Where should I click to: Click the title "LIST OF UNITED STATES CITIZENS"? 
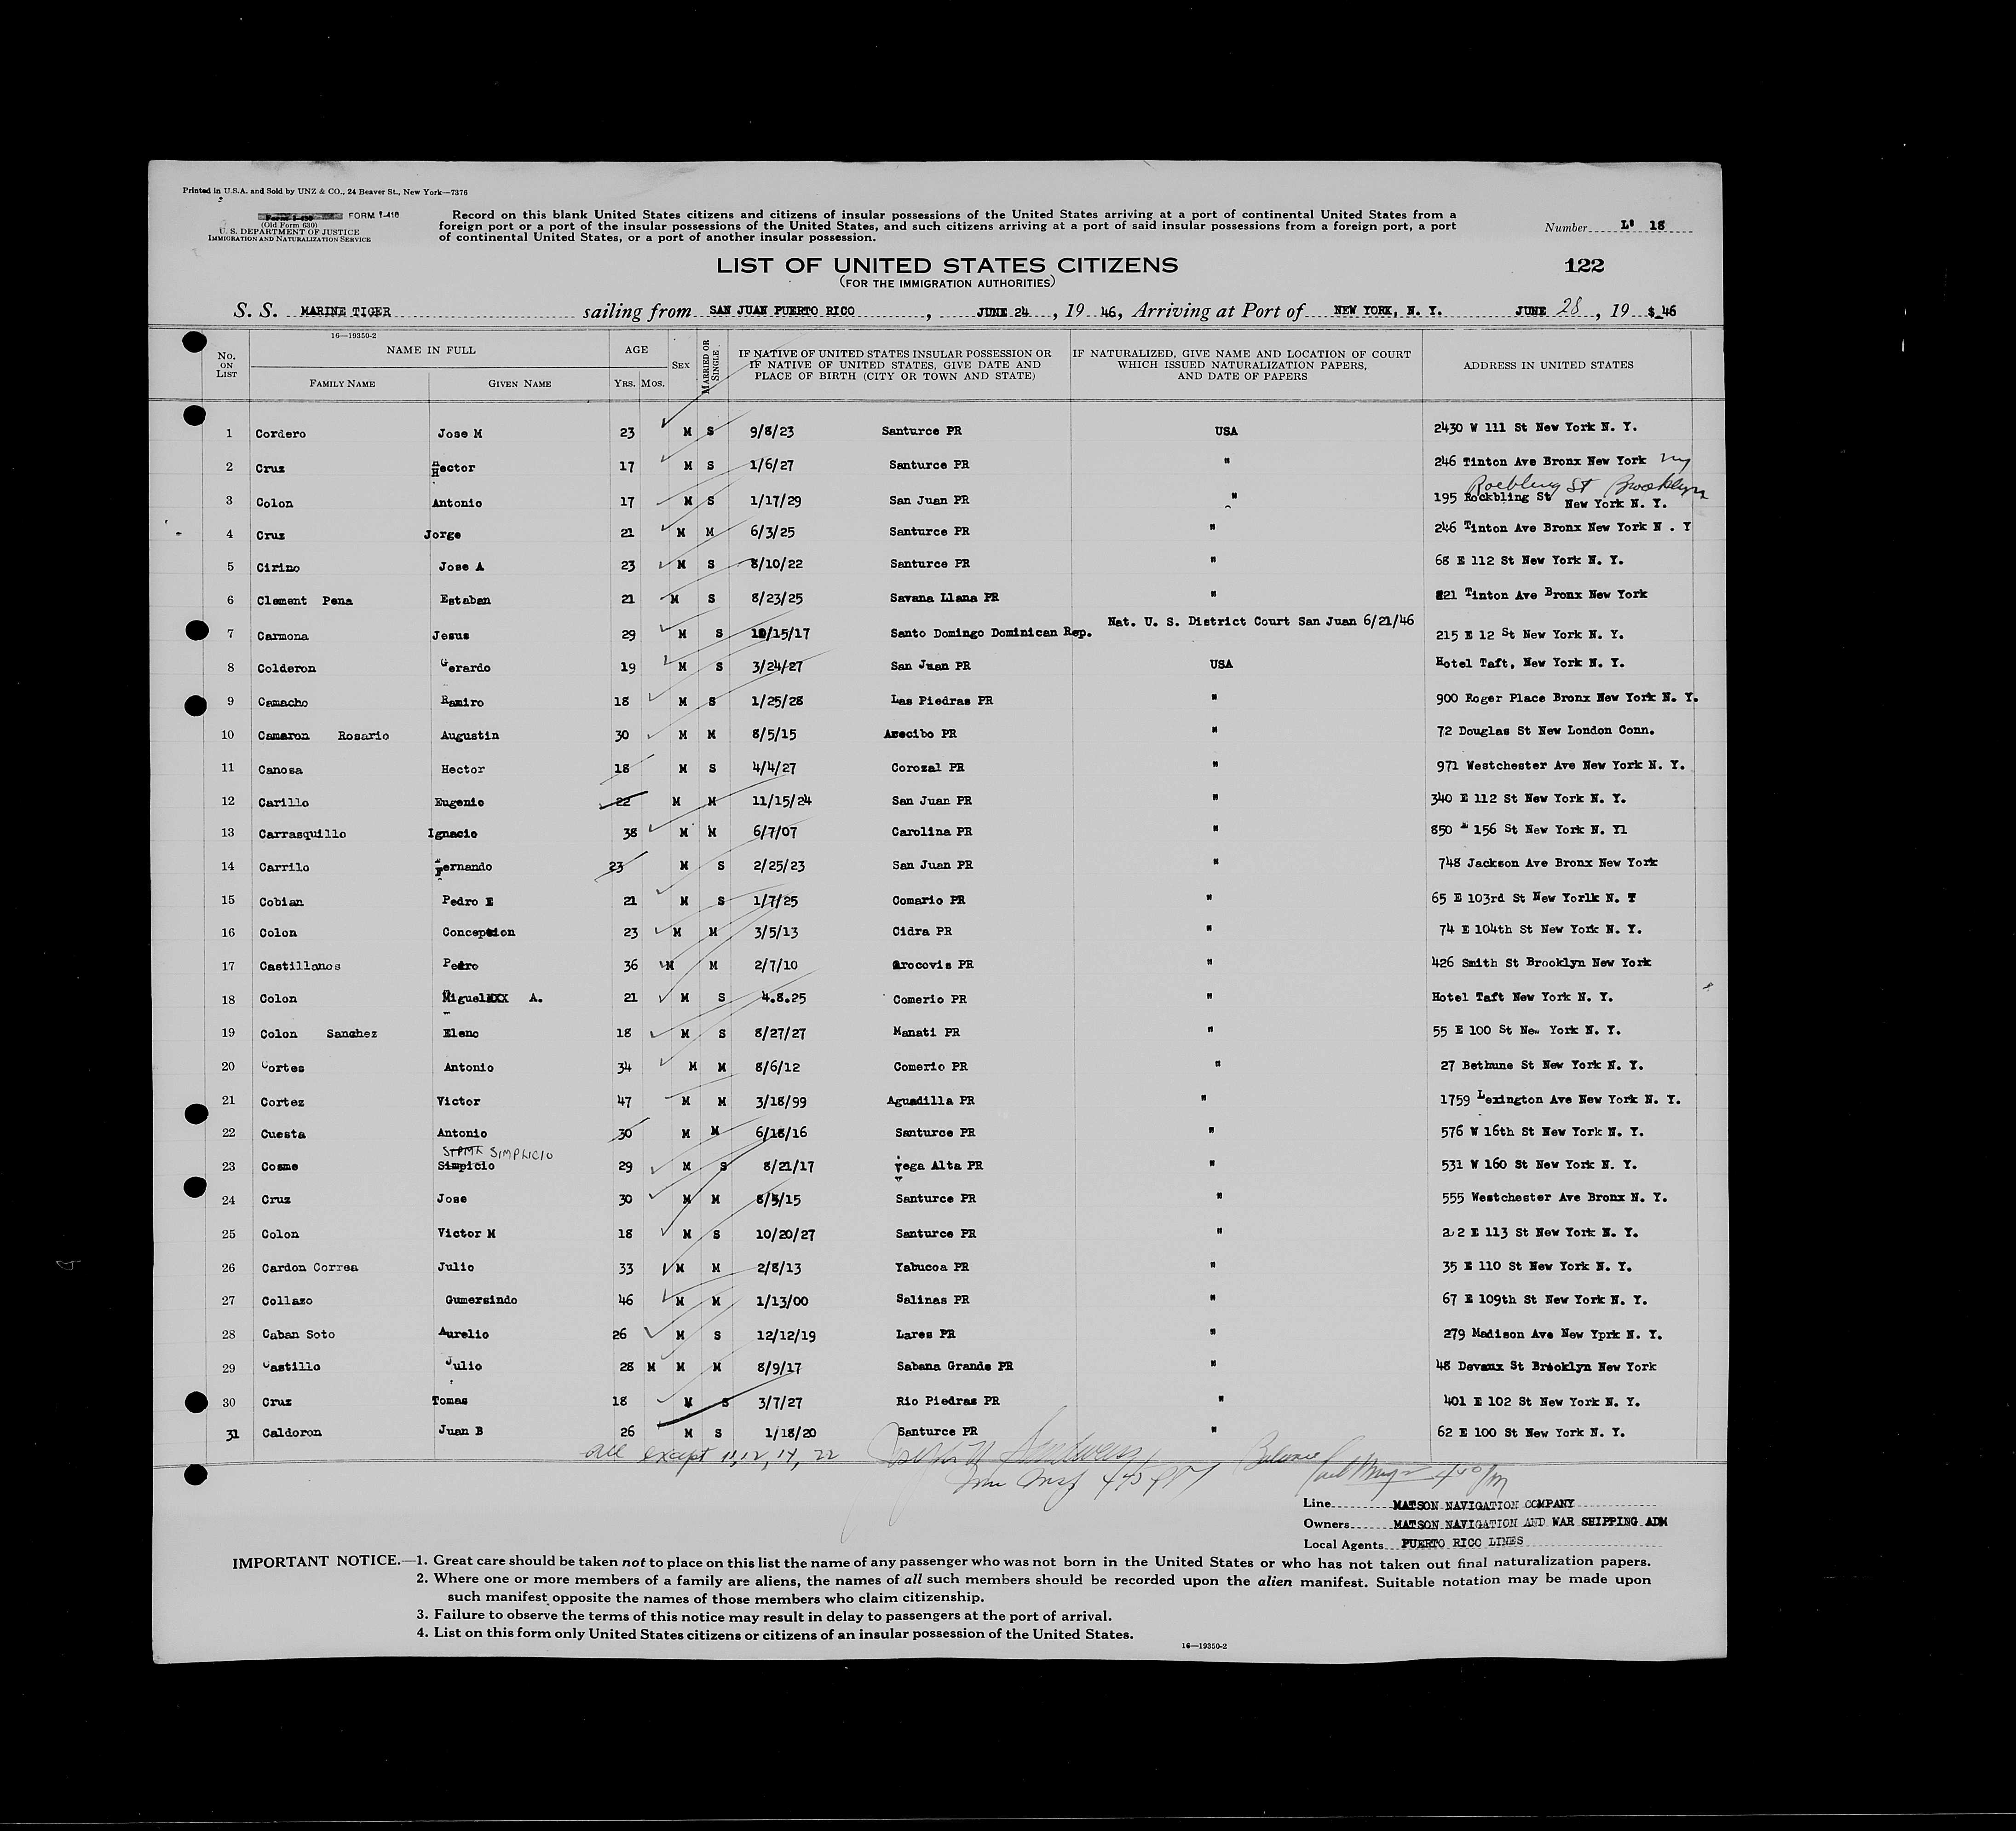point(946,265)
